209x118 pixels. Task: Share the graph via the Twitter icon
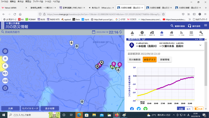click(139, 109)
